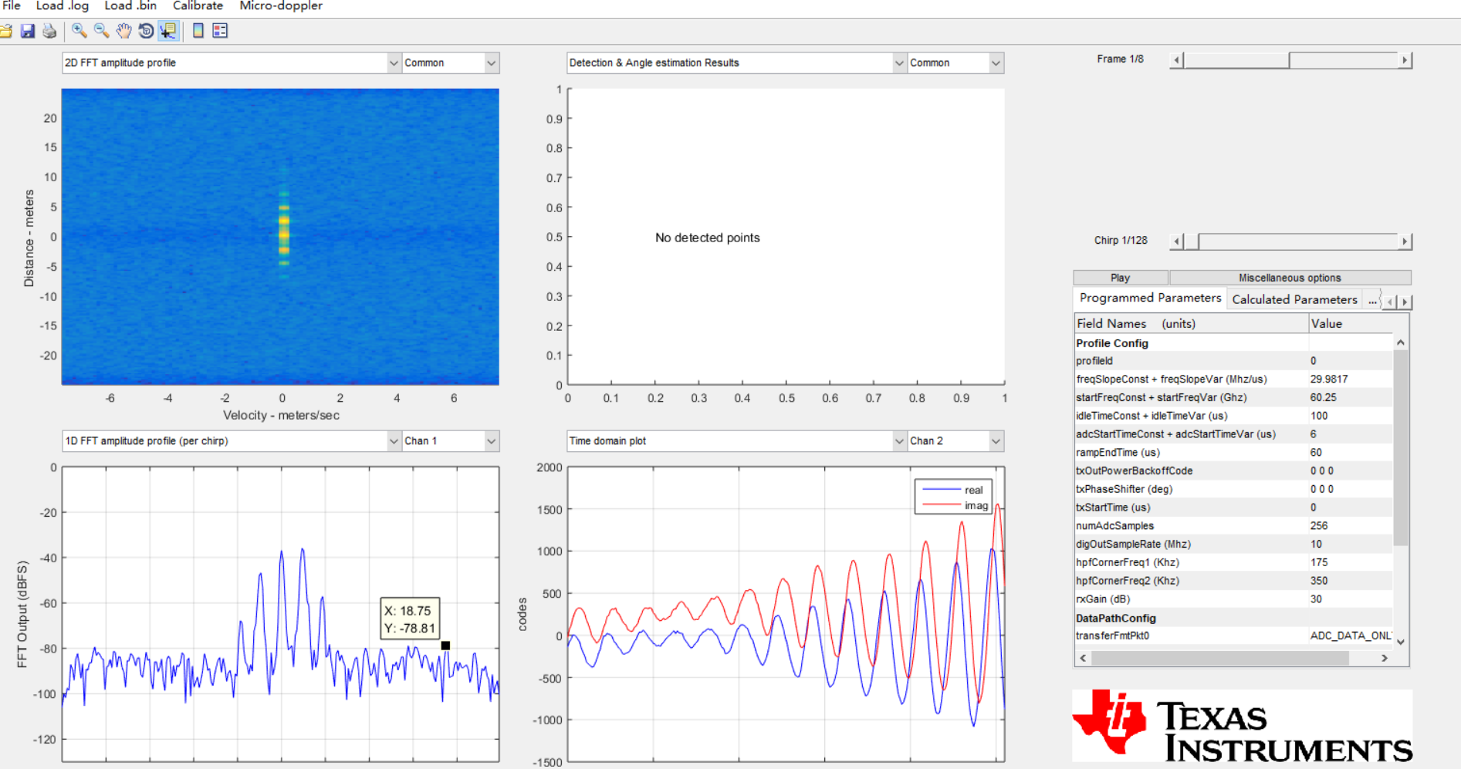This screenshot has width=1461, height=769.
Task: Toggle the Data Cursor tool
Action: (167, 31)
